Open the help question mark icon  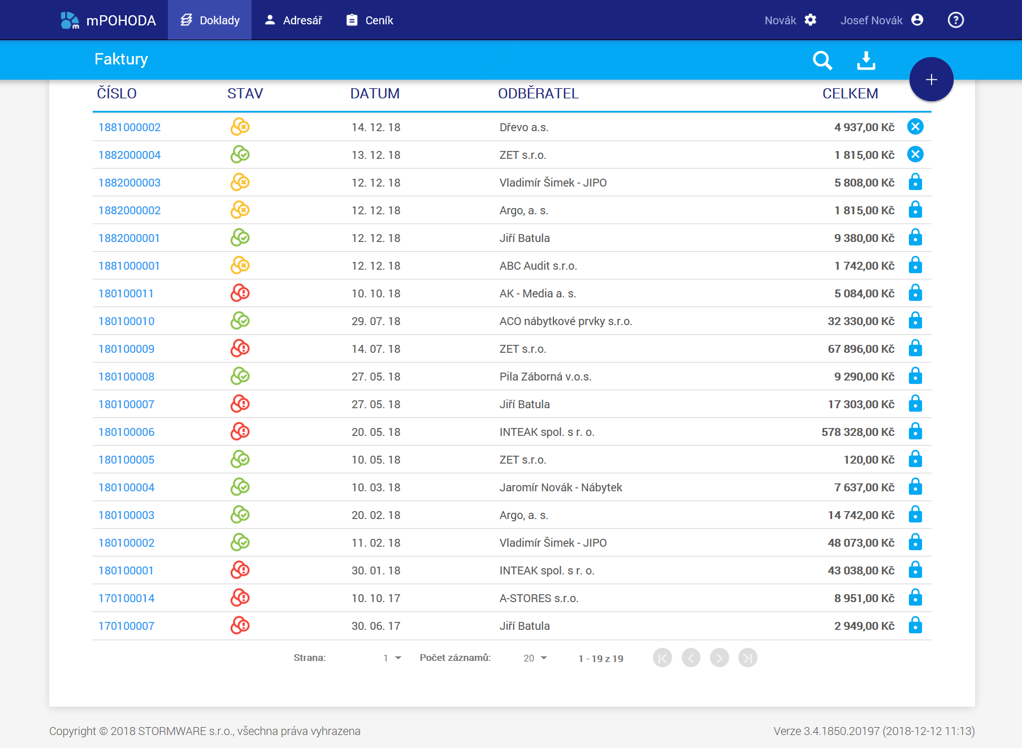pos(955,20)
